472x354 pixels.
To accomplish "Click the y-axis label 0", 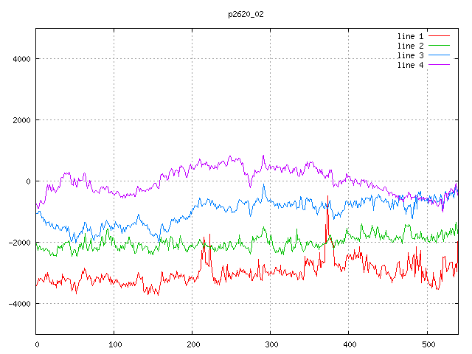I will click(x=28, y=181).
